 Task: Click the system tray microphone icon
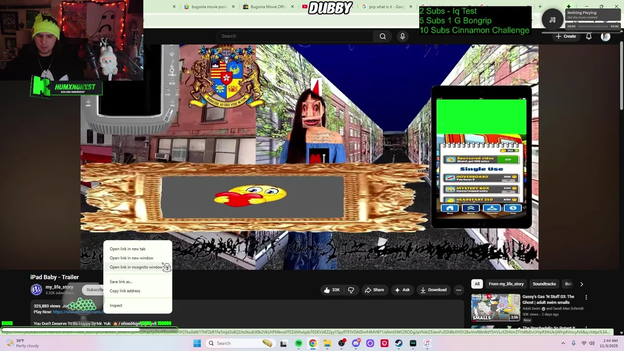574,343
